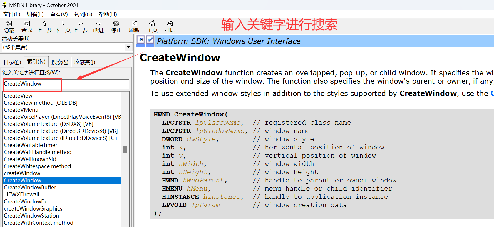Click the 打印 (Print) toolbar icon

coord(170,24)
